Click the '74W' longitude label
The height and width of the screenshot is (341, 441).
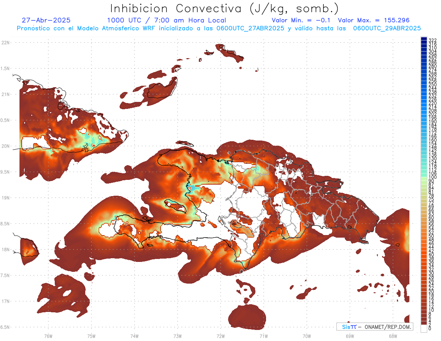[134, 336]
